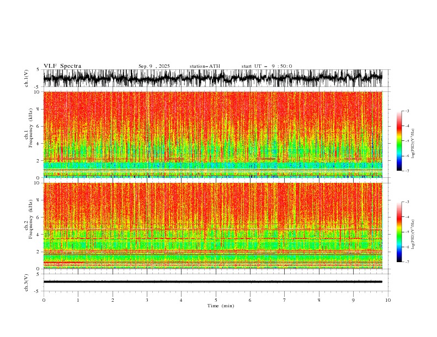Click the ch.3(V) axis tick "-5"

tap(37, 291)
